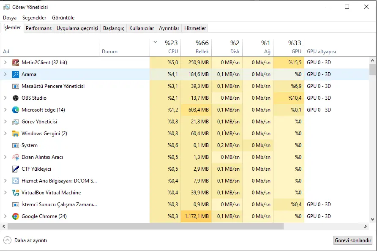Sort by the Bellek column header
This screenshot has width=377, height=251.
coord(196,47)
